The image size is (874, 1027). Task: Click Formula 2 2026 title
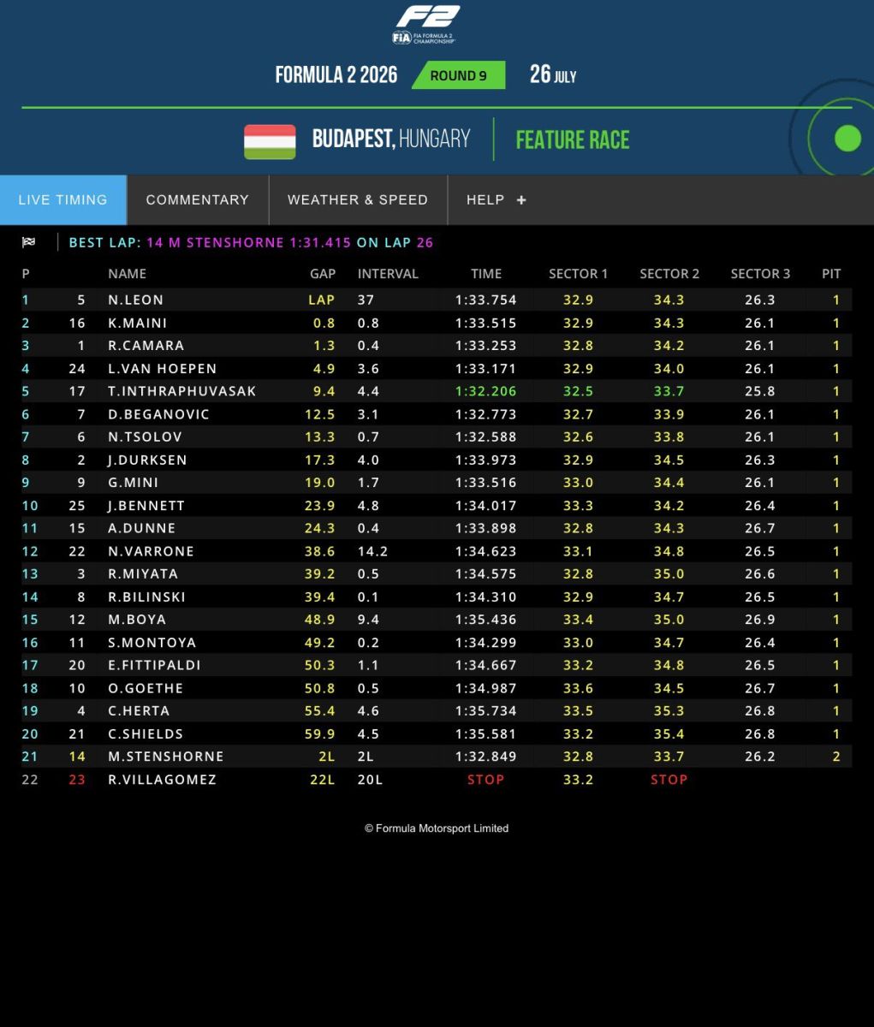[336, 74]
